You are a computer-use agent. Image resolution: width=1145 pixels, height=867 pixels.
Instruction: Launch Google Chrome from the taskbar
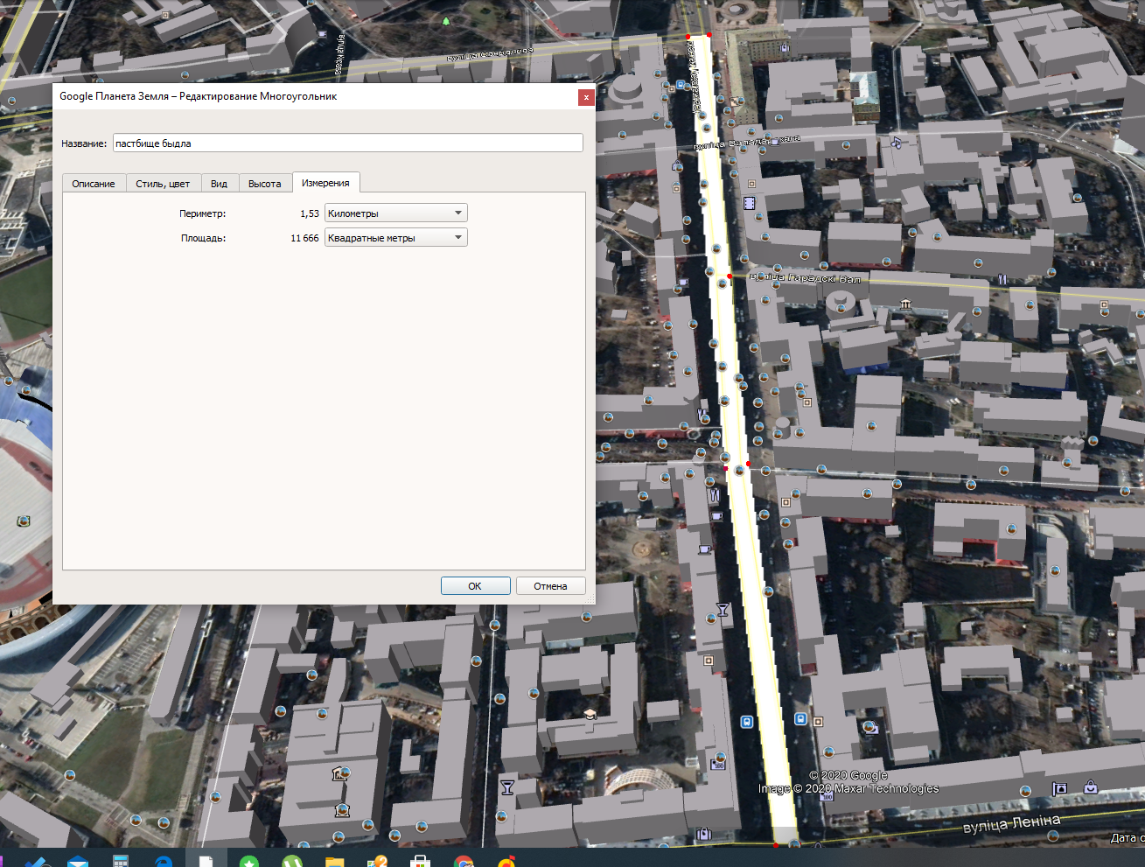(x=464, y=861)
